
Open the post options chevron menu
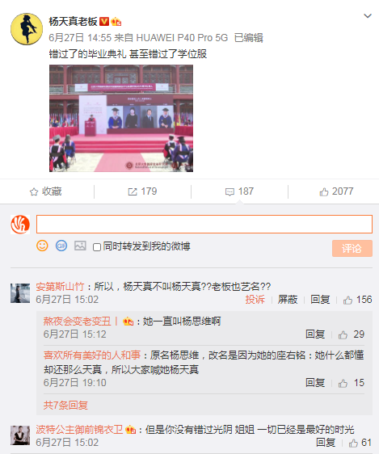point(368,16)
